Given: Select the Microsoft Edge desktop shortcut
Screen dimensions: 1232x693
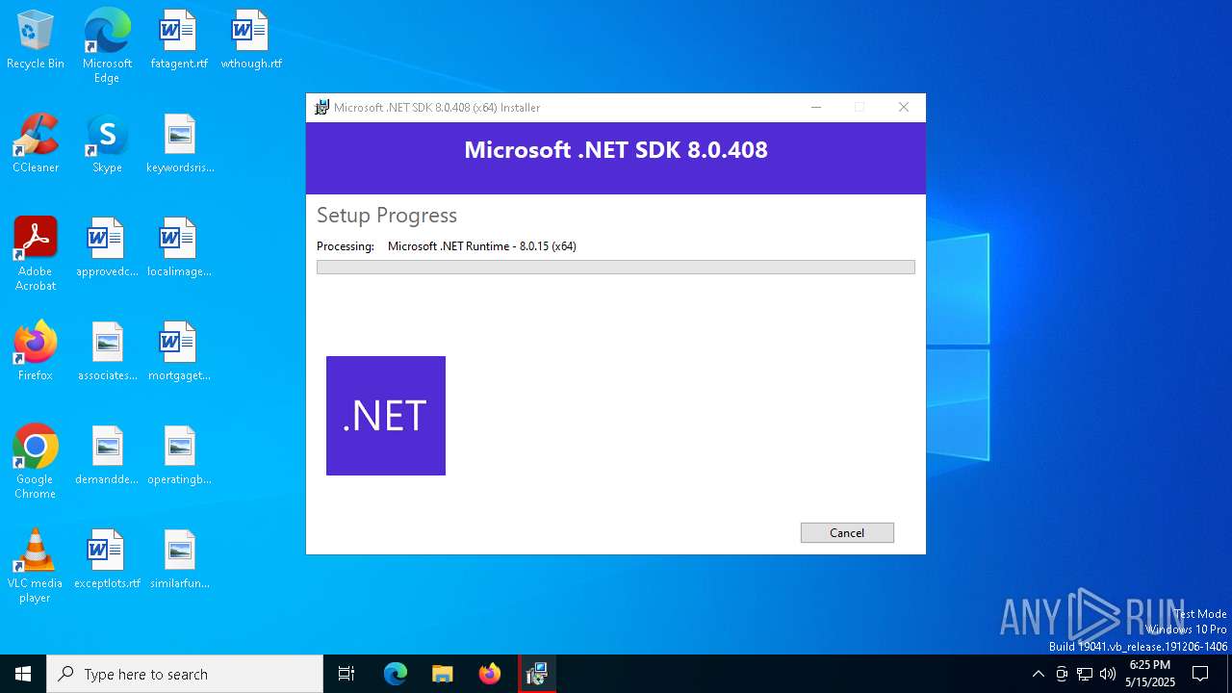Looking at the screenshot, I should (107, 46).
